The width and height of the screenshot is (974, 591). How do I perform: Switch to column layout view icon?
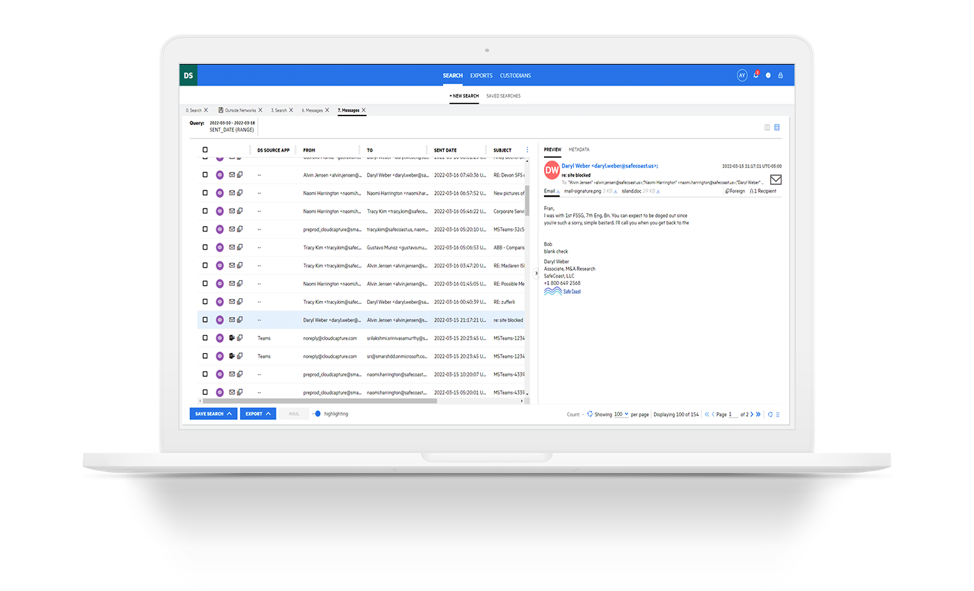point(767,127)
